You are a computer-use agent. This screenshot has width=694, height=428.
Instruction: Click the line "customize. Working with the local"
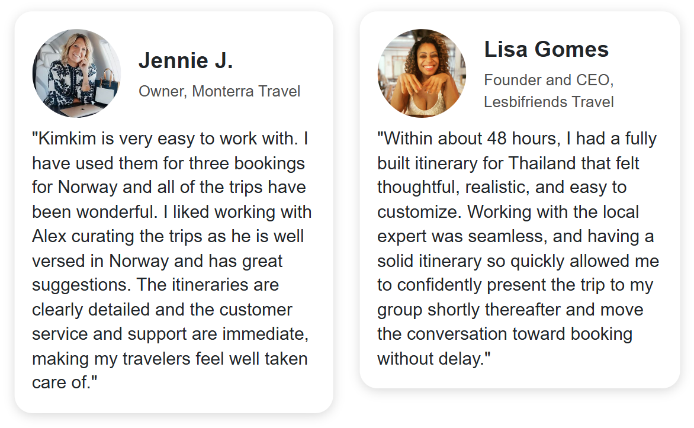pos(508,211)
